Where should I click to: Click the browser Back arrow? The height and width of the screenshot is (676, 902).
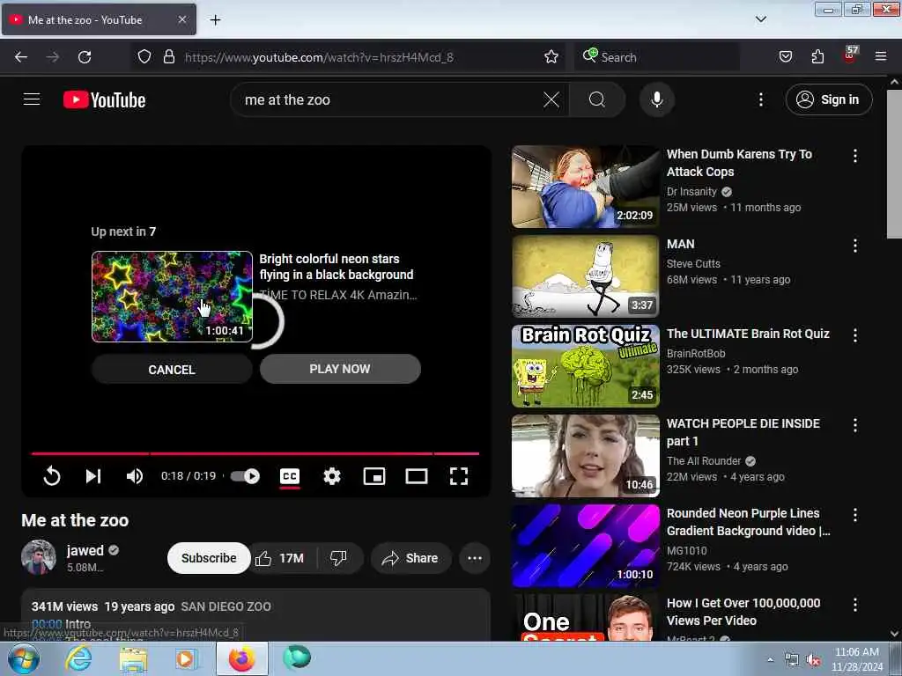21,57
